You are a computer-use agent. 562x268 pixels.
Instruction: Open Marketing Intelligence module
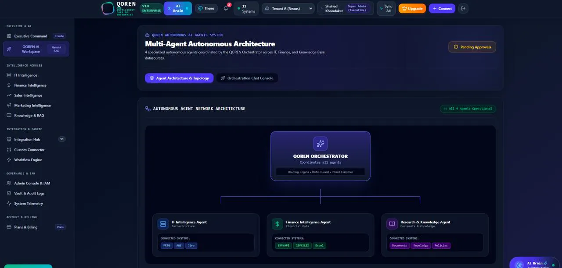click(x=36, y=106)
